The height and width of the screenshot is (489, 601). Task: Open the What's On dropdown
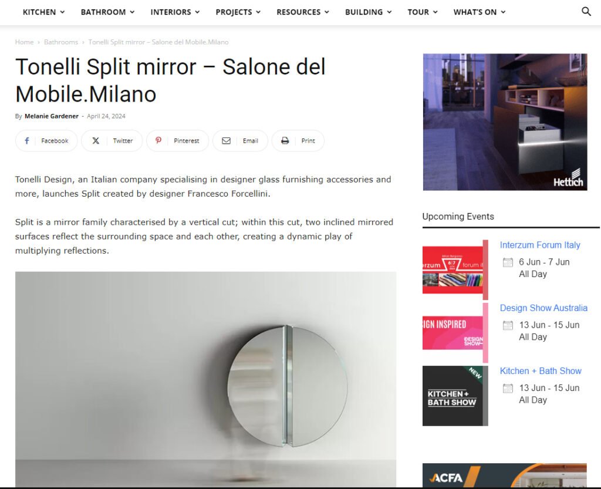[479, 12]
